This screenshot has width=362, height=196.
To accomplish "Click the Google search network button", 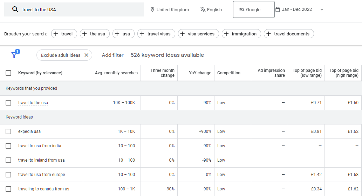I will pyautogui.click(x=253, y=9).
